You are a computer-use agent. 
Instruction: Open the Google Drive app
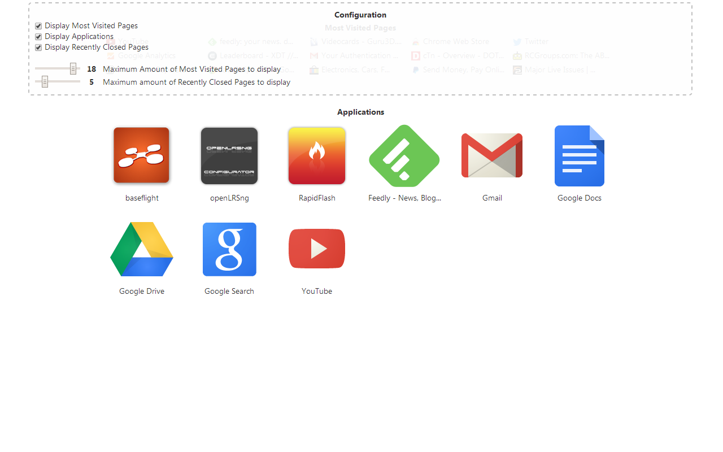coord(142,249)
